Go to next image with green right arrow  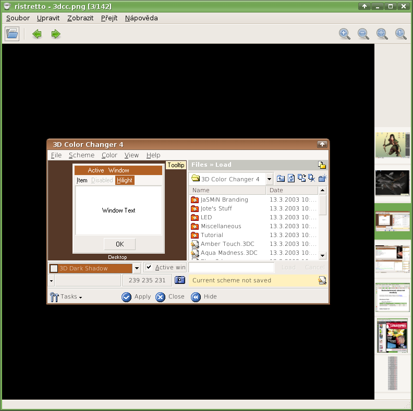pos(56,34)
